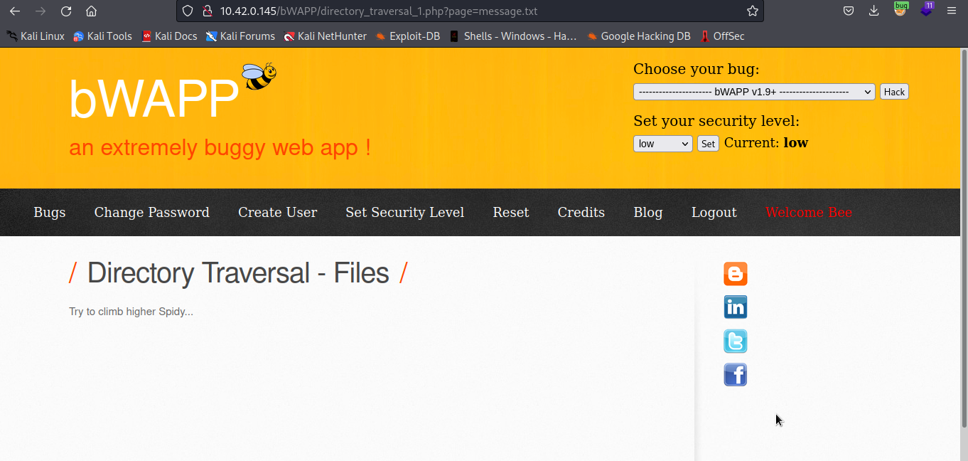
Task: Click the Set security level button
Action: (708, 144)
